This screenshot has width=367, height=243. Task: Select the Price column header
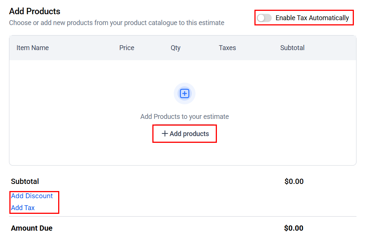(127, 48)
